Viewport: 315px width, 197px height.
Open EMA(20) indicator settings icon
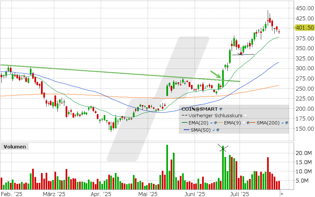pyautogui.click(x=216, y=123)
